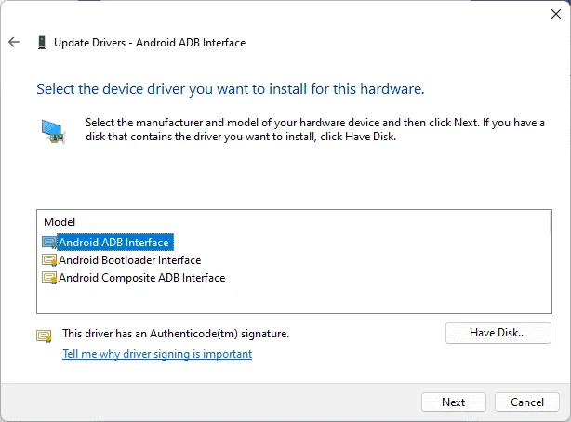Cancel the driver update
The image size is (571, 422).
click(x=527, y=402)
